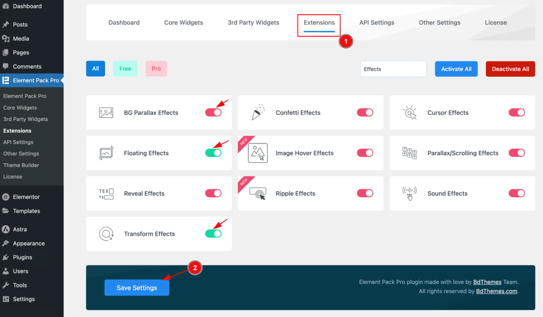This screenshot has height=317, width=543.
Task: Click the Deactivate All button
Action: (x=511, y=69)
